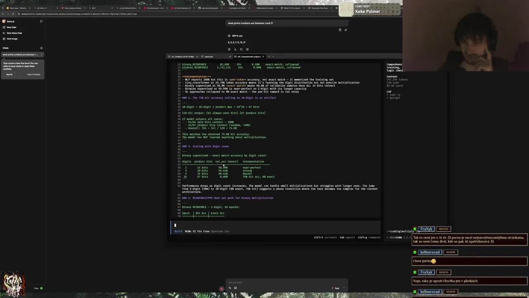The height and width of the screenshot is (298, 529).
Task: Click the fourth icon under the response
Action: [247, 49]
